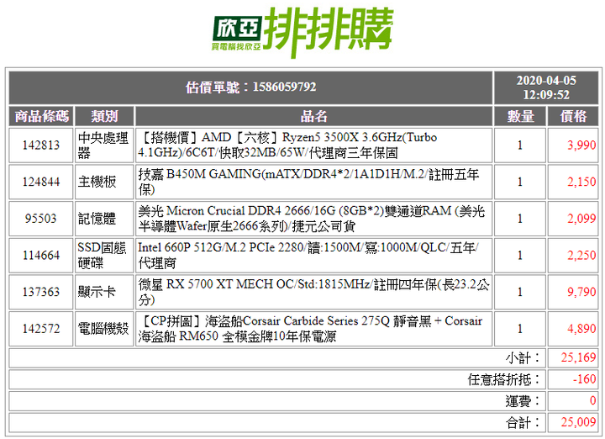Click the 主機板 category cell
Viewport: 605px width, 439px height.
[x=104, y=182]
